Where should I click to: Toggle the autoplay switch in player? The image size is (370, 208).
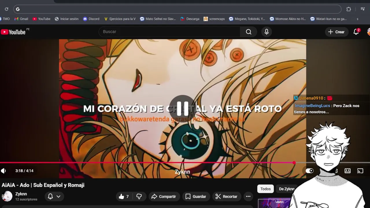(310, 171)
